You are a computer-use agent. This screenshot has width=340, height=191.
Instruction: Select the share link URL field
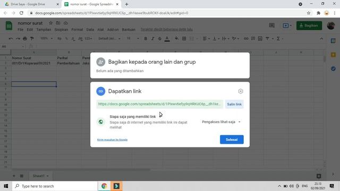click(x=159, y=104)
